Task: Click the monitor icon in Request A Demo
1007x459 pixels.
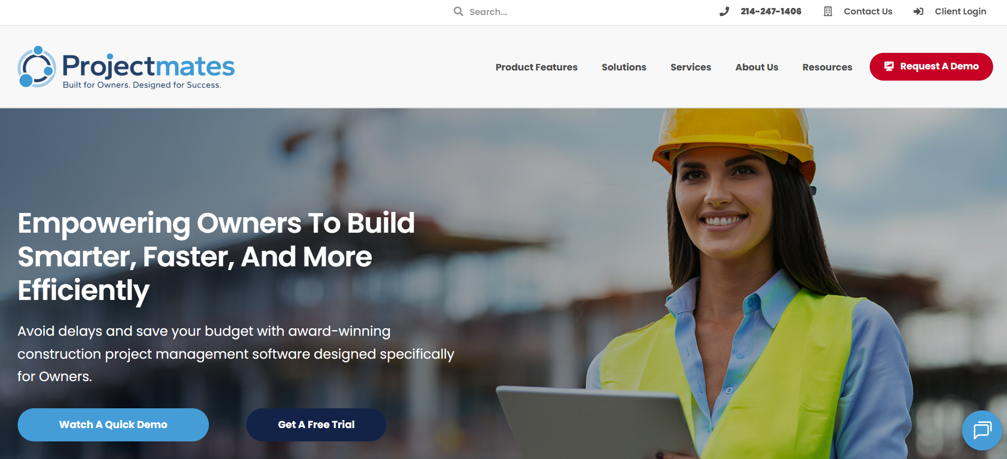Action: click(x=889, y=66)
